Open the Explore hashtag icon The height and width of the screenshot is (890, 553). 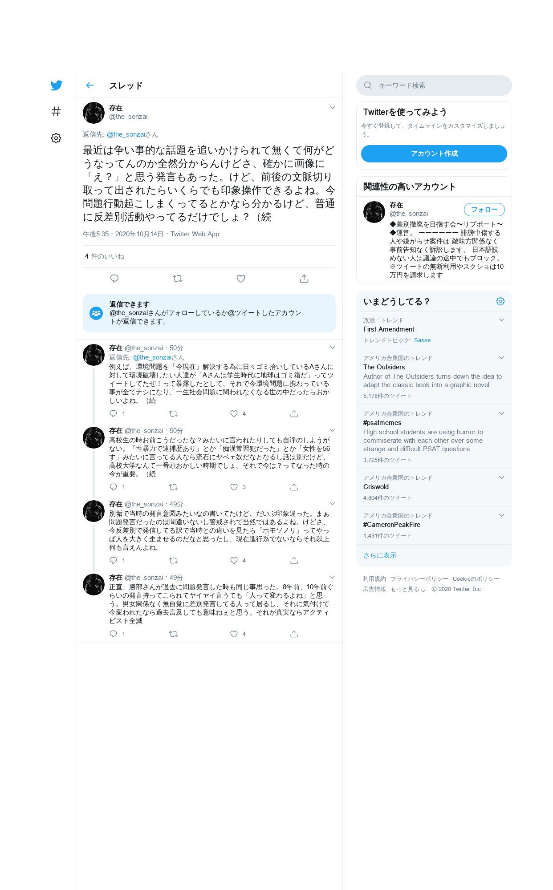pyautogui.click(x=56, y=111)
